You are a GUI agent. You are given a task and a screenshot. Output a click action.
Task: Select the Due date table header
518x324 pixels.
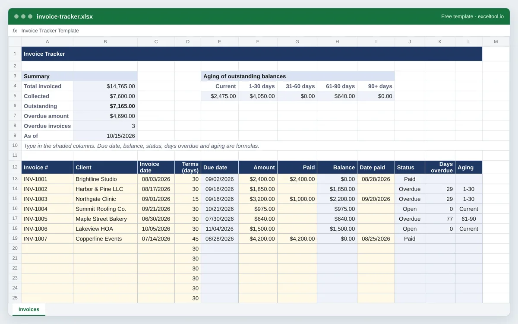(x=220, y=167)
